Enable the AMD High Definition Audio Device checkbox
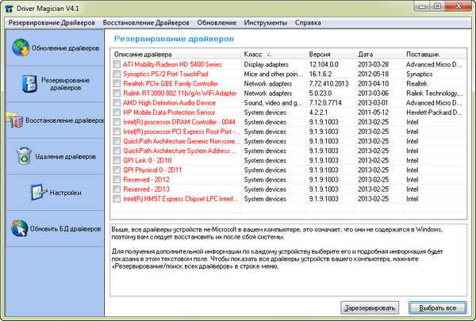 point(117,102)
